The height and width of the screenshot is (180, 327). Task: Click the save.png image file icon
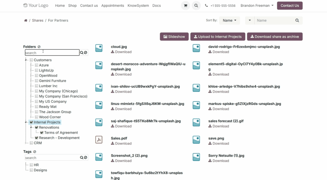click(x=196, y=140)
